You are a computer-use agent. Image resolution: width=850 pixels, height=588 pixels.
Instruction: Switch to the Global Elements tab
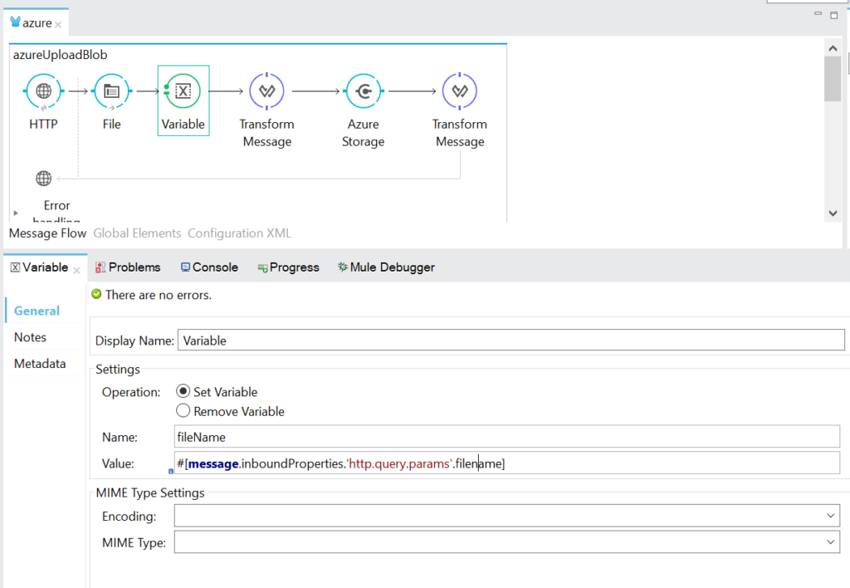[137, 233]
